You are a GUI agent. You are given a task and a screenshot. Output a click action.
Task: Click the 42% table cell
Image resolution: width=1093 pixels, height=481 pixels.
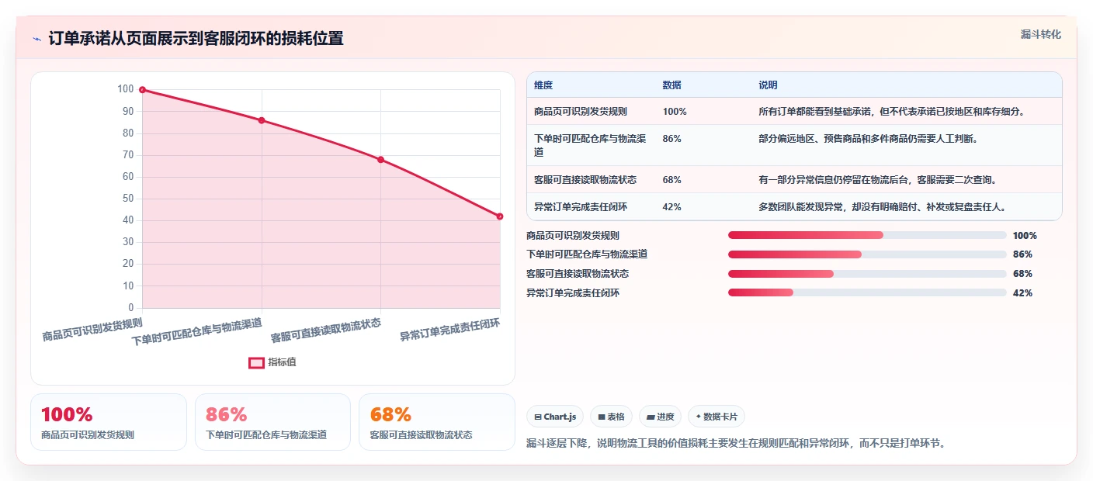[671, 207]
